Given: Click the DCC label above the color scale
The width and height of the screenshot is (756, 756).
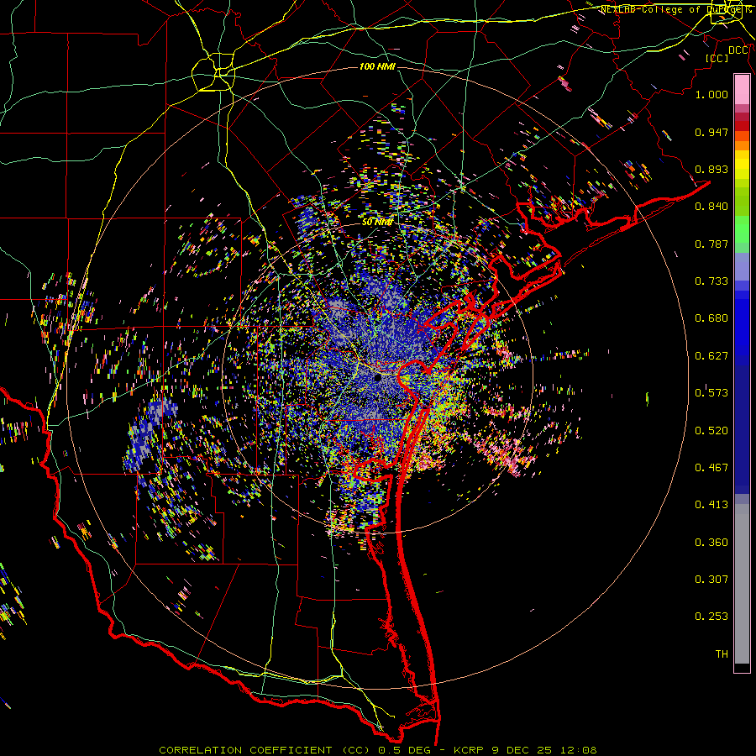Looking at the screenshot, I should click(x=738, y=50).
